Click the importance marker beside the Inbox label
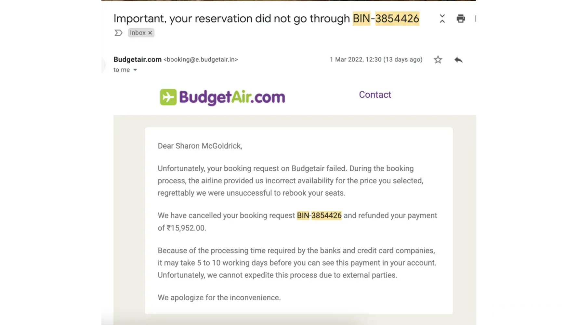The height and width of the screenshot is (325, 578). 118,33
